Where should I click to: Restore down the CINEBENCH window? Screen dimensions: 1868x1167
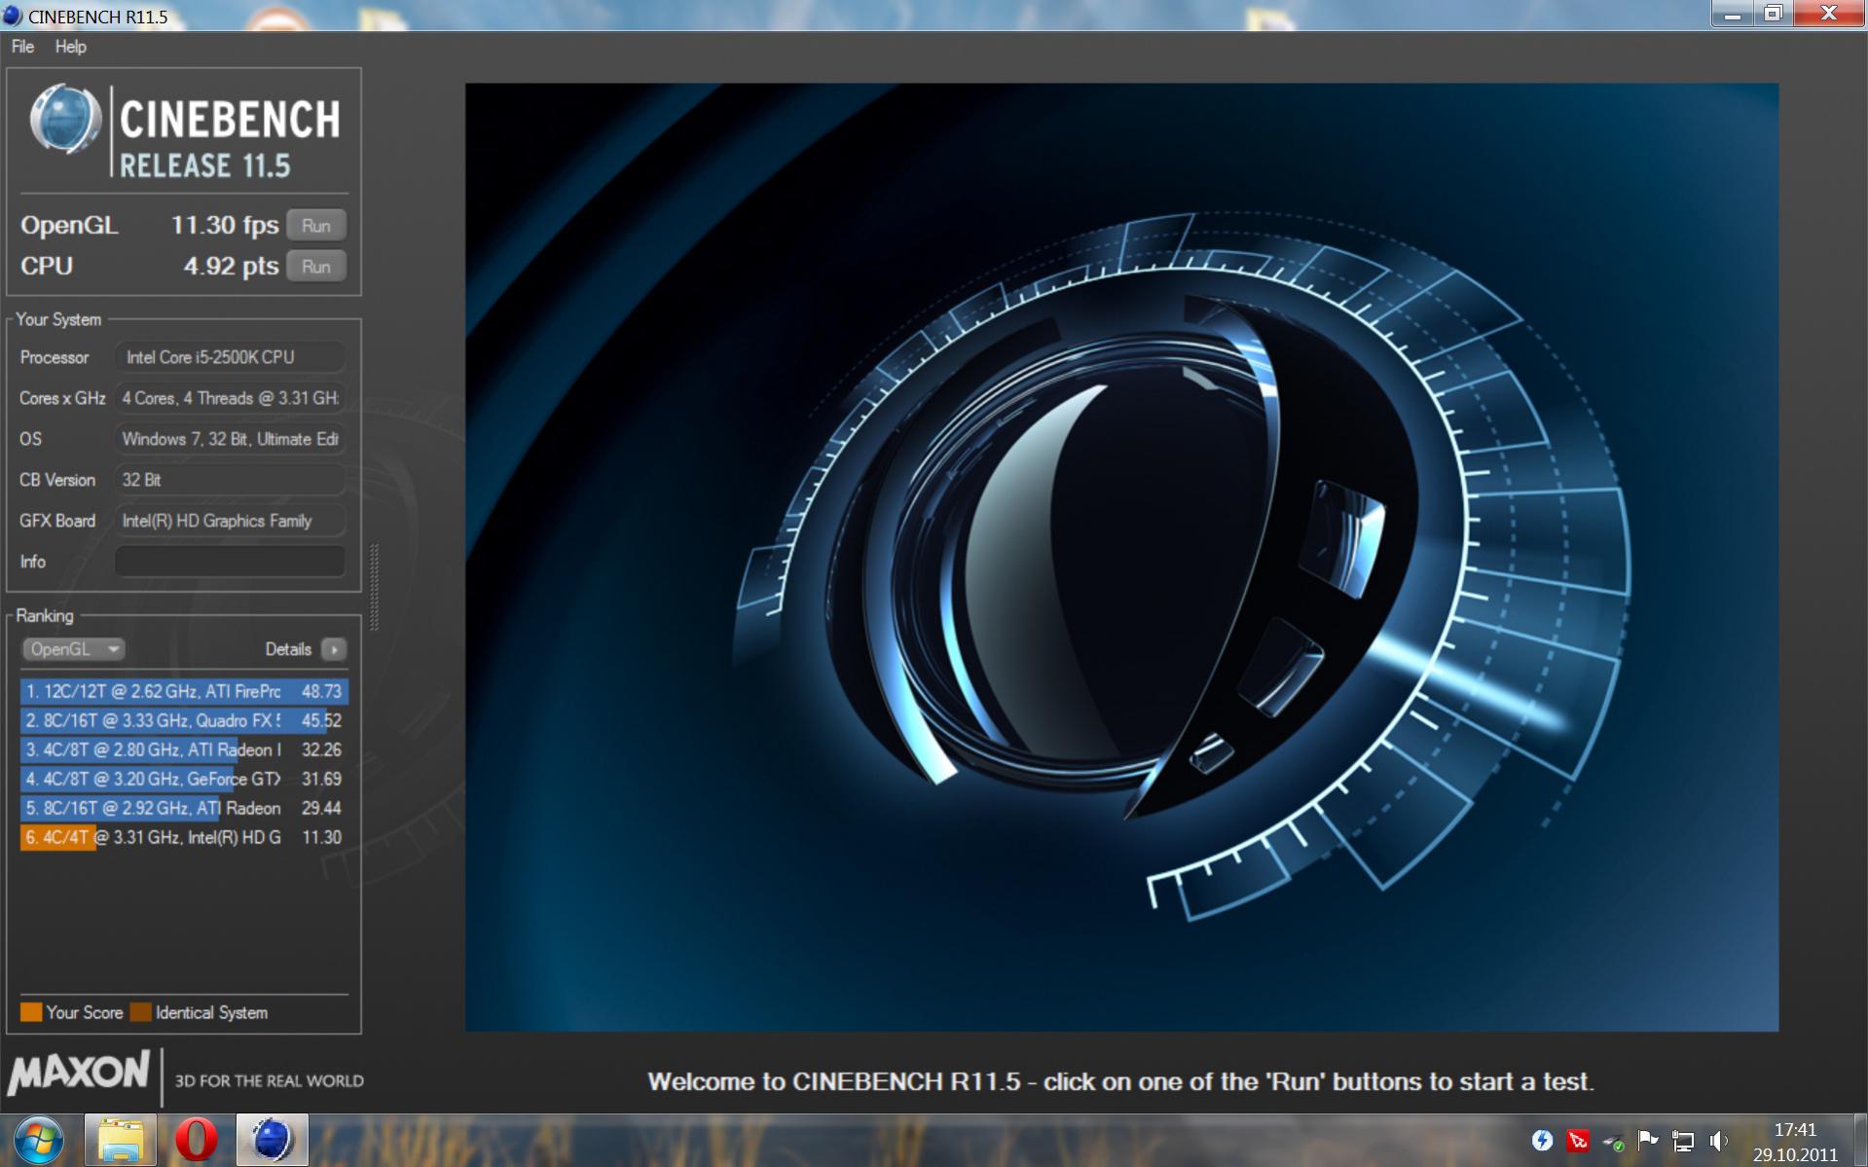click(1773, 14)
